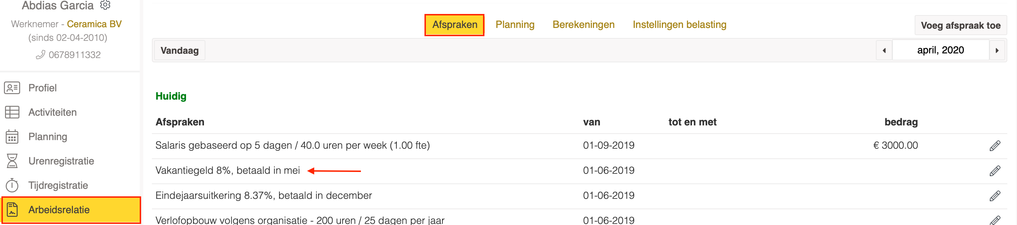1017x225 pixels.
Task: Go to next month arrow
Action: (997, 51)
